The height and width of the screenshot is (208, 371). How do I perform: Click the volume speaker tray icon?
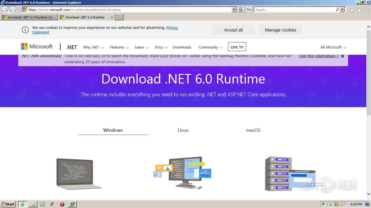pyautogui.click(x=330, y=204)
